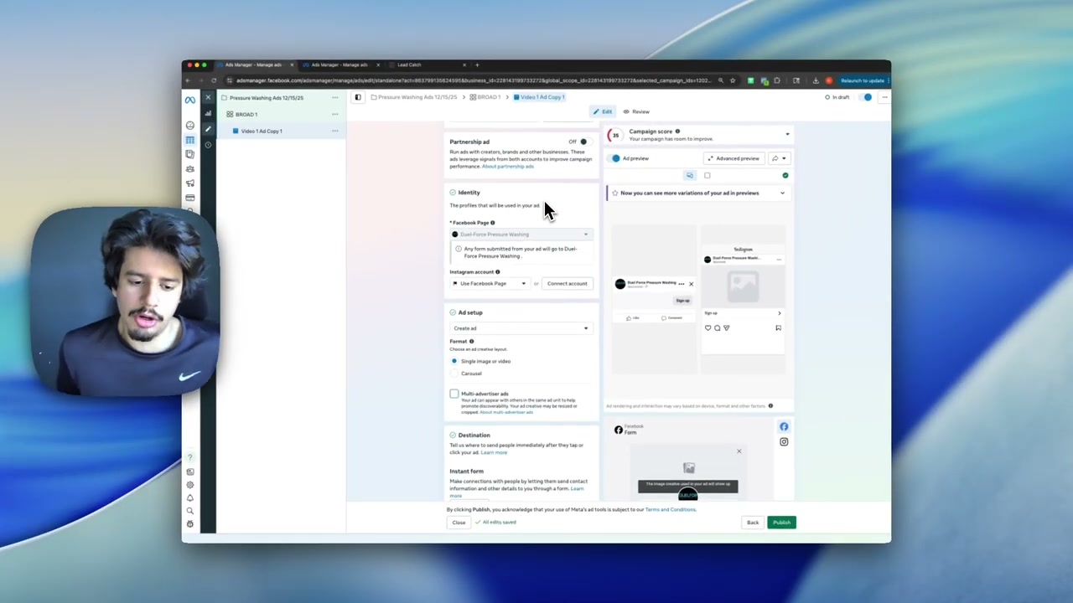Open the help question mark icon
The width and height of the screenshot is (1073, 603).
click(x=190, y=457)
